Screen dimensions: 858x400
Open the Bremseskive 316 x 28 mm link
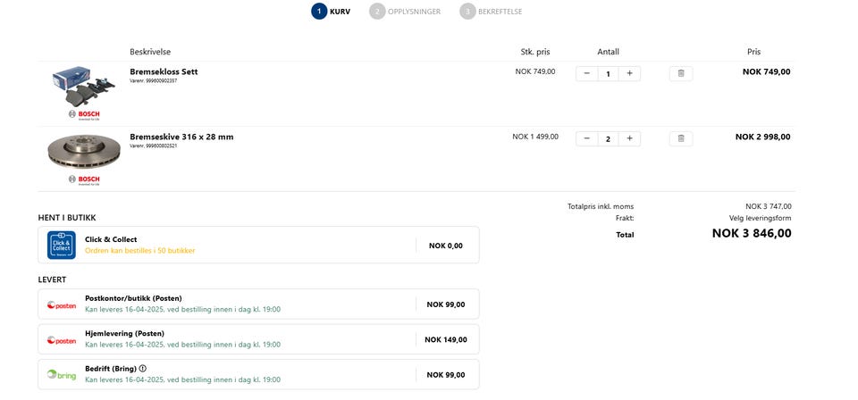[x=181, y=137]
